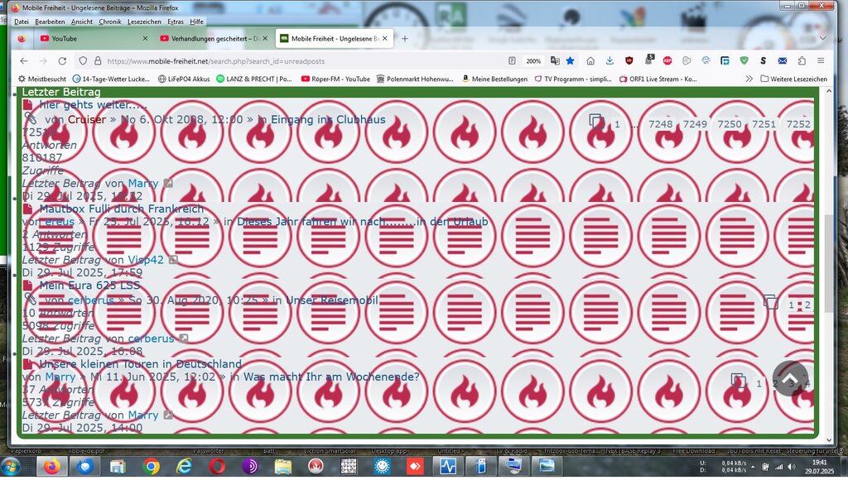Open profile of Visp42
Screen dimensions: 848x480
pyautogui.click(x=146, y=260)
